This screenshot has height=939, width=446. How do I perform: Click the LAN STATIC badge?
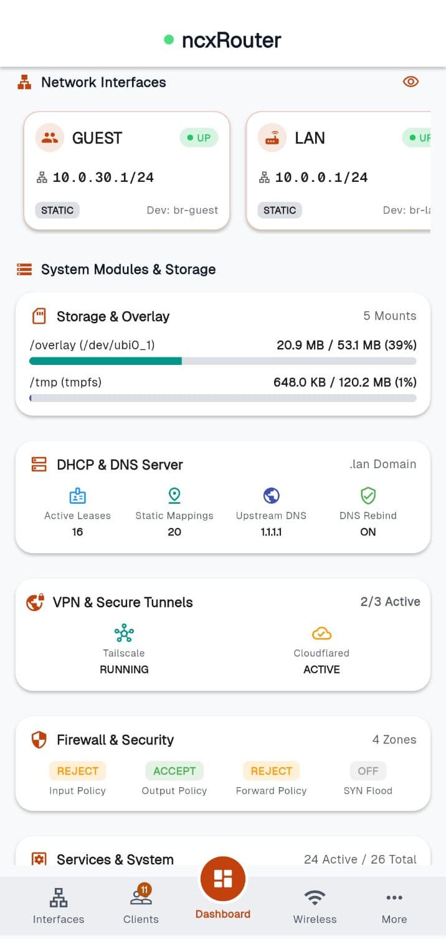[x=280, y=210]
